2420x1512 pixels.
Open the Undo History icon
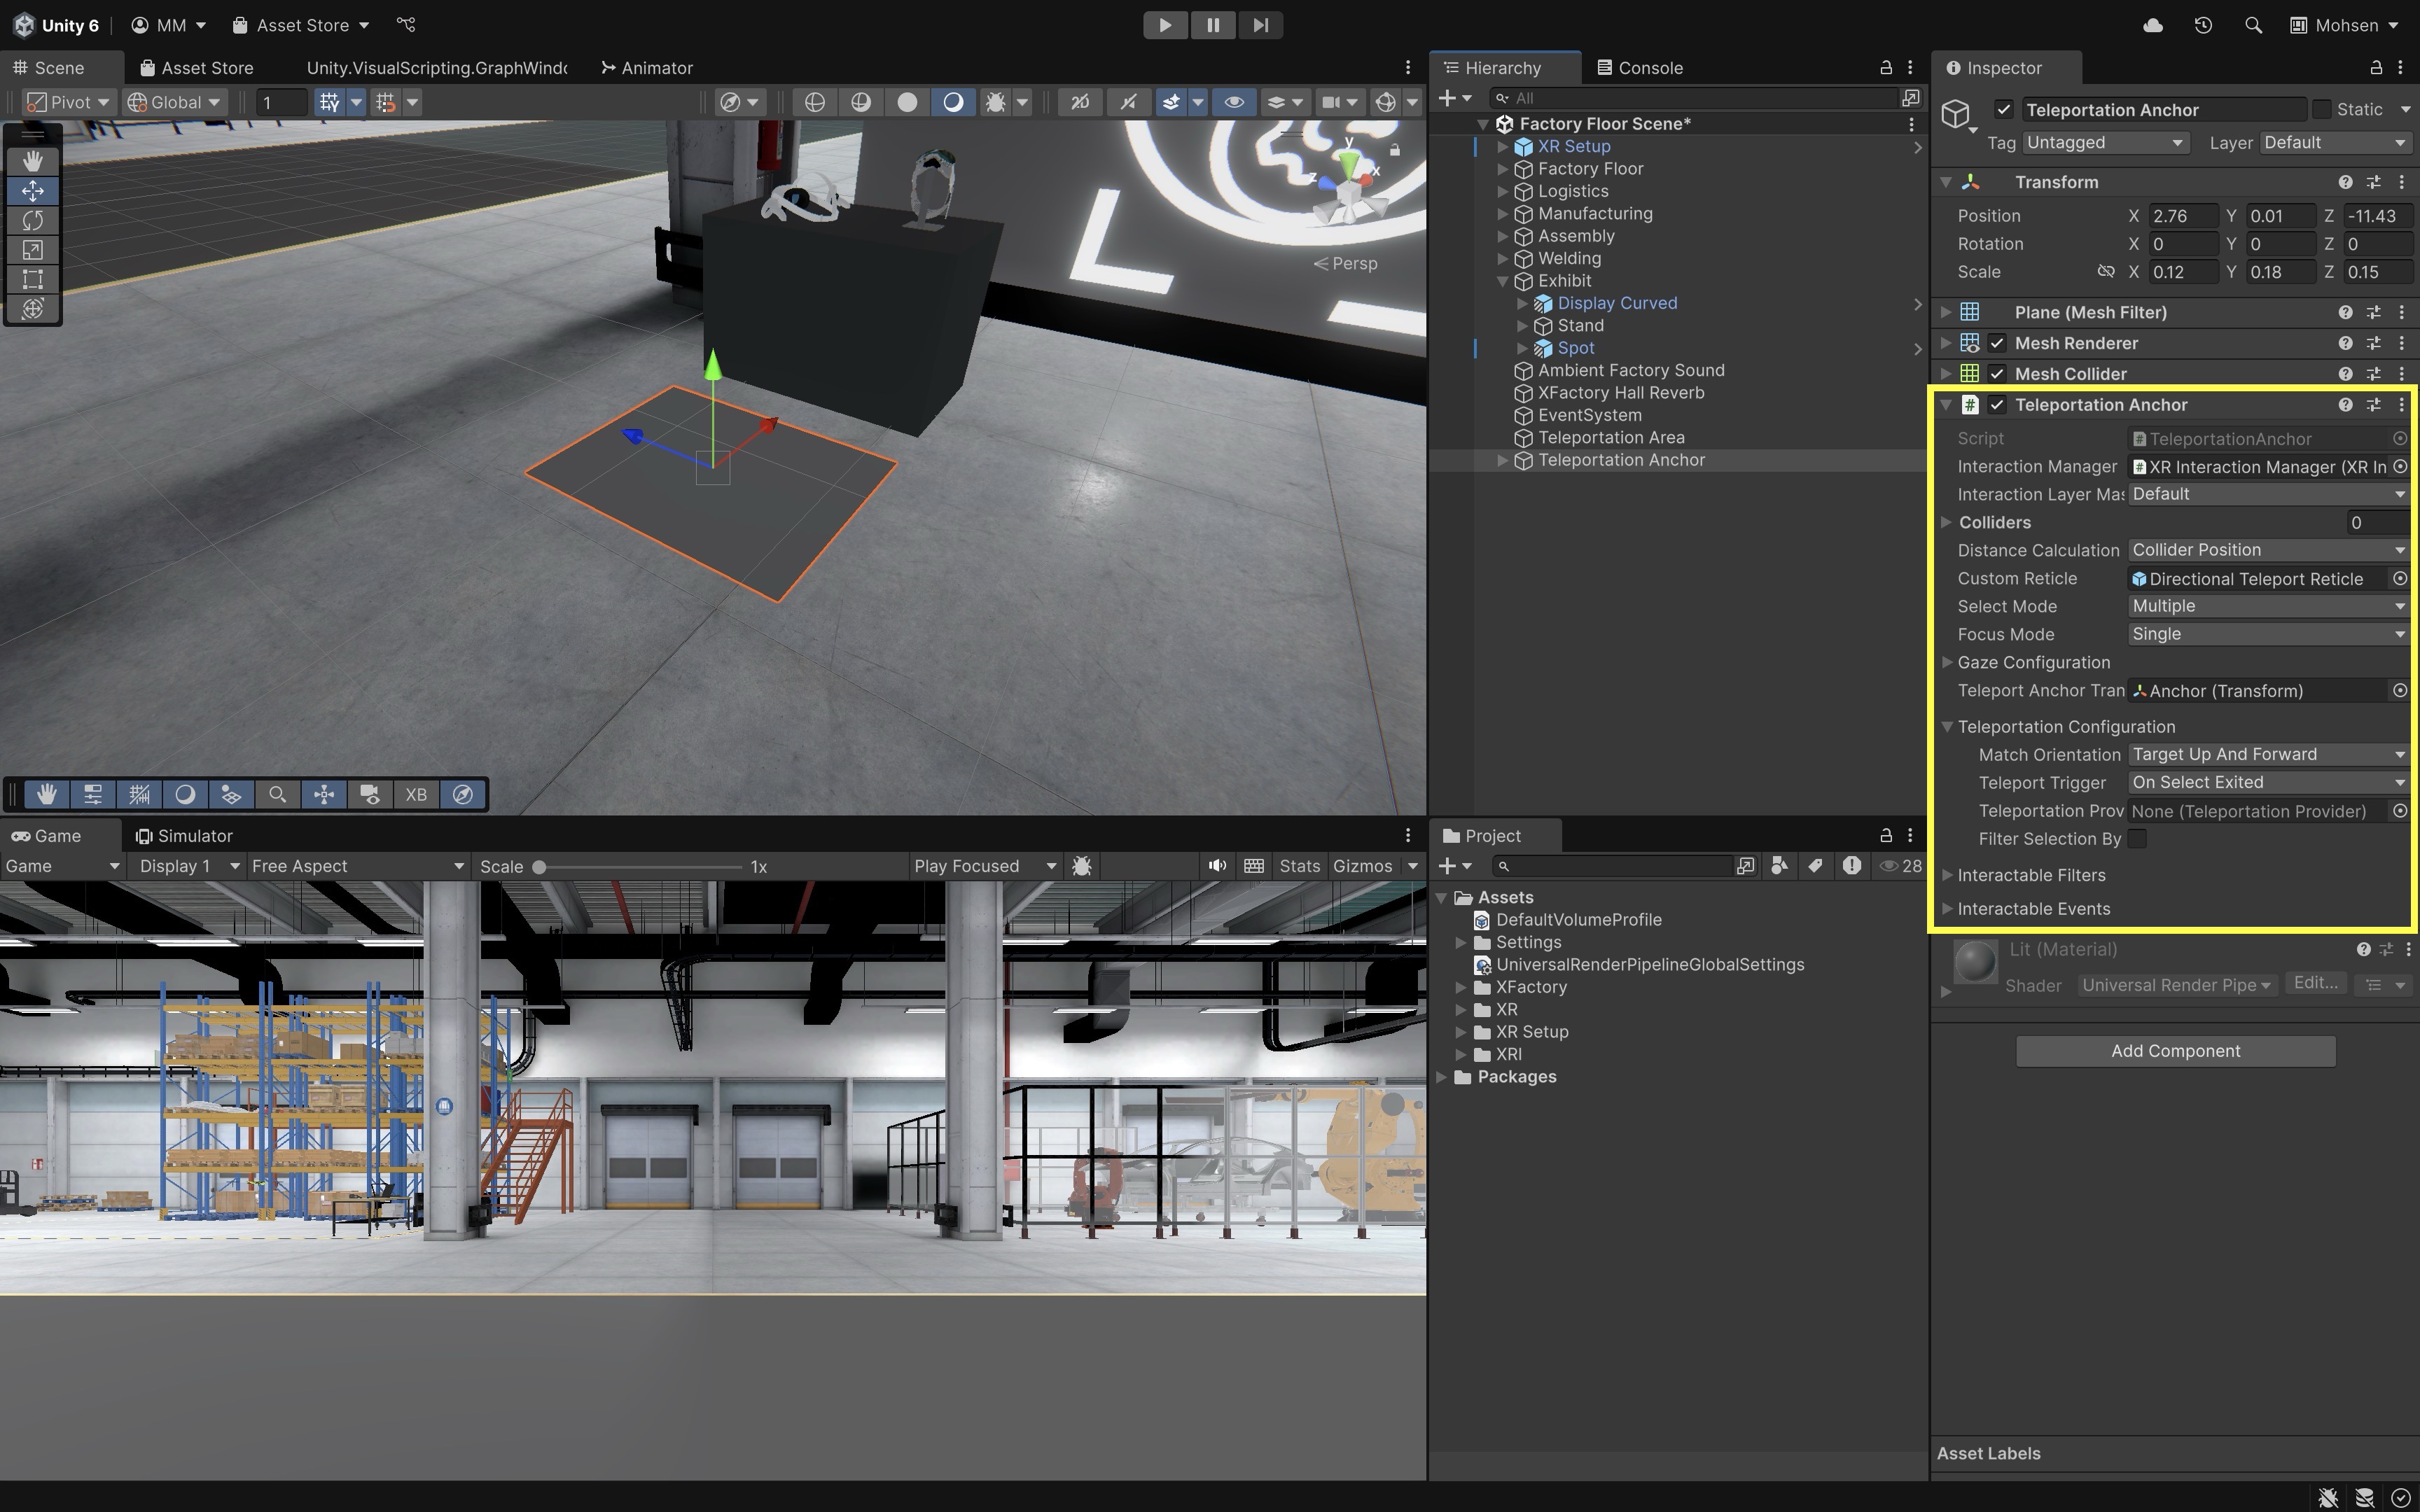[2203, 25]
